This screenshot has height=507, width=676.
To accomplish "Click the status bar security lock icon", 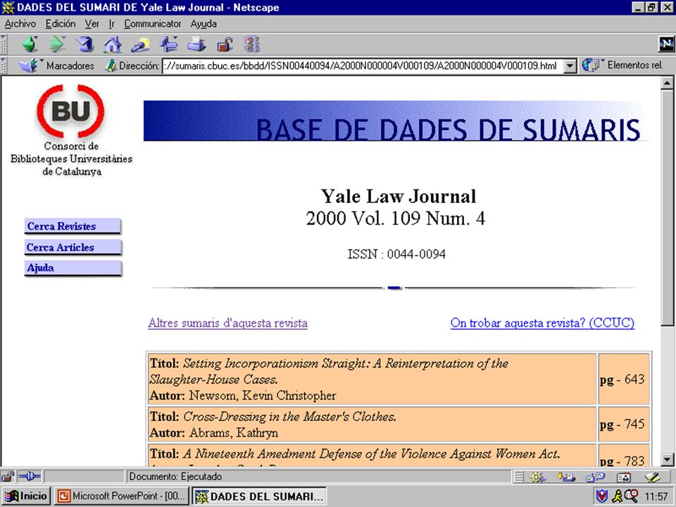I will point(8,477).
